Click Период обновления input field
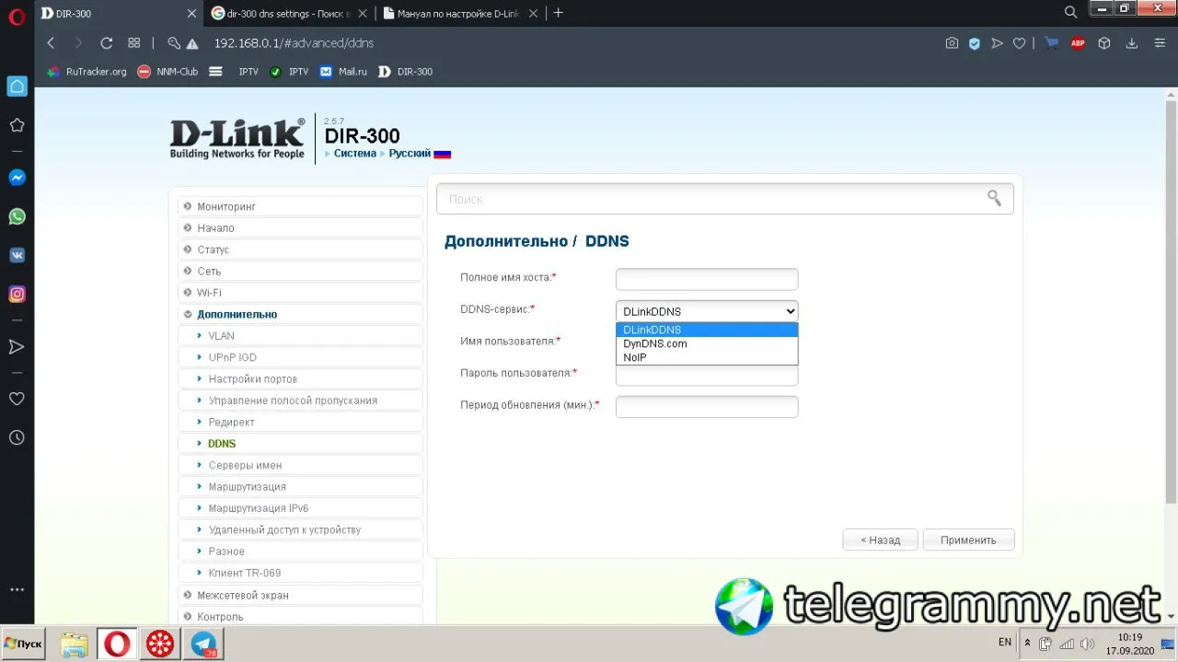The height and width of the screenshot is (662, 1178). 707,407
